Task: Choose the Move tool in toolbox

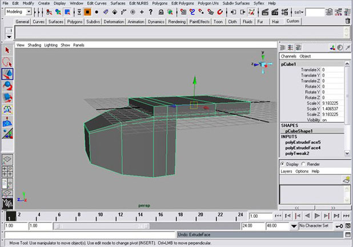Action: click(x=7, y=74)
